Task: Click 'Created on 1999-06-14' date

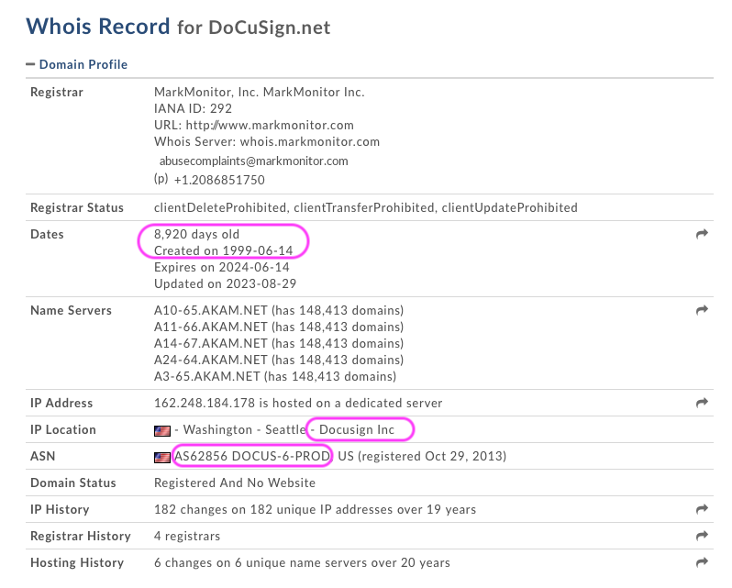Action: pos(223,250)
